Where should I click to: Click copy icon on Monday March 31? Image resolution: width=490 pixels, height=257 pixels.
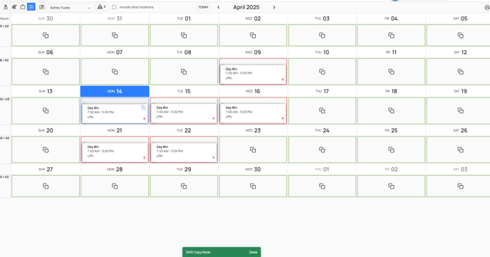point(115,36)
